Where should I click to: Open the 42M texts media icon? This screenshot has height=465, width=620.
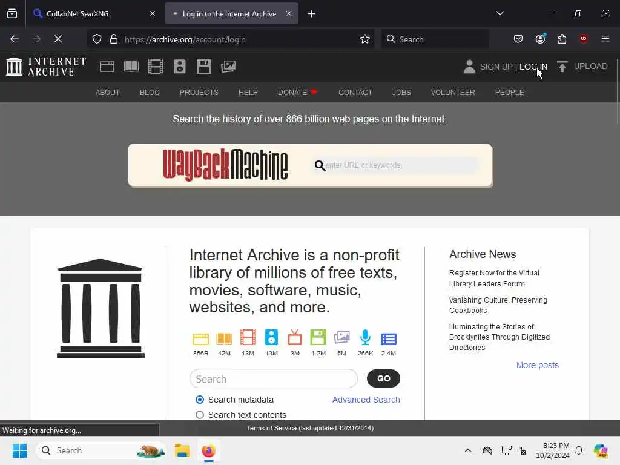pyautogui.click(x=224, y=339)
